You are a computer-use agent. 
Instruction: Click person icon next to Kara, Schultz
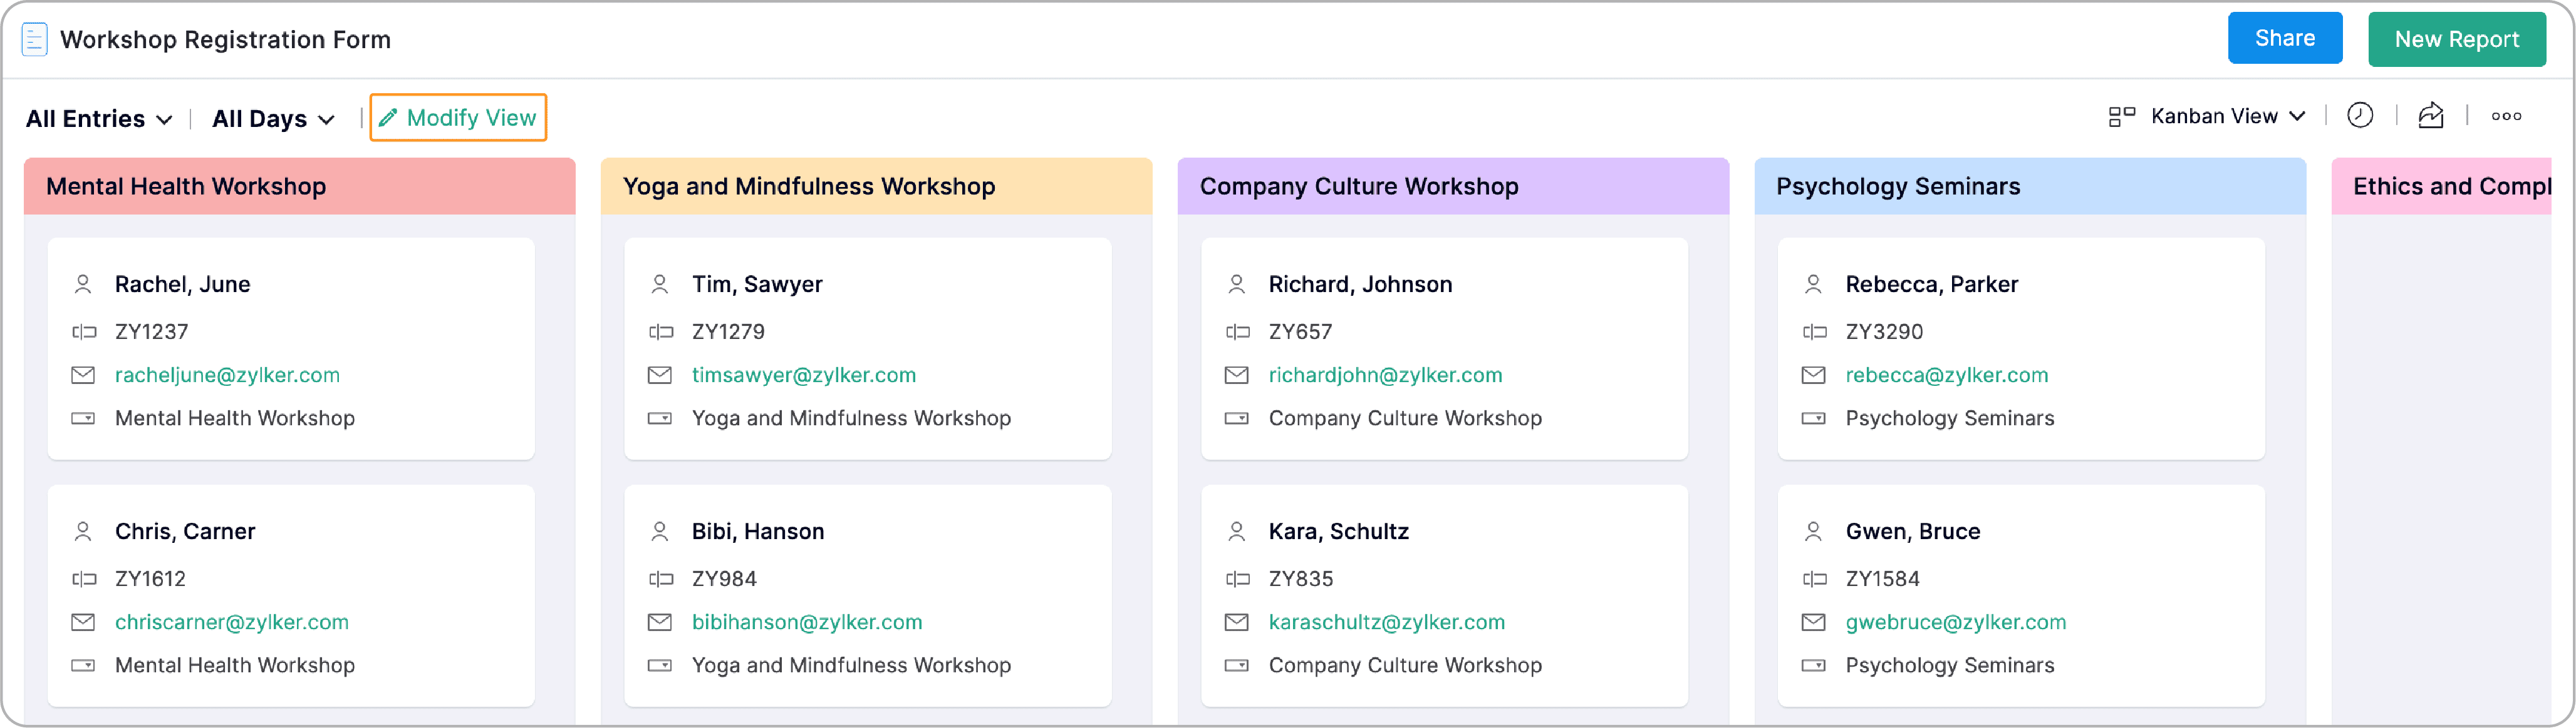click(1237, 532)
